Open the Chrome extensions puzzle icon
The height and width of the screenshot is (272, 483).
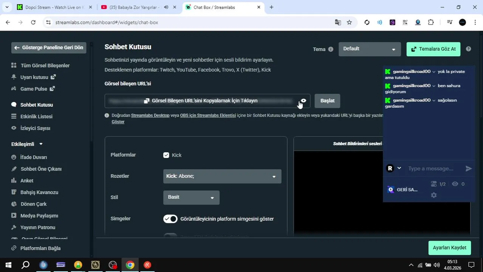[x=431, y=22]
